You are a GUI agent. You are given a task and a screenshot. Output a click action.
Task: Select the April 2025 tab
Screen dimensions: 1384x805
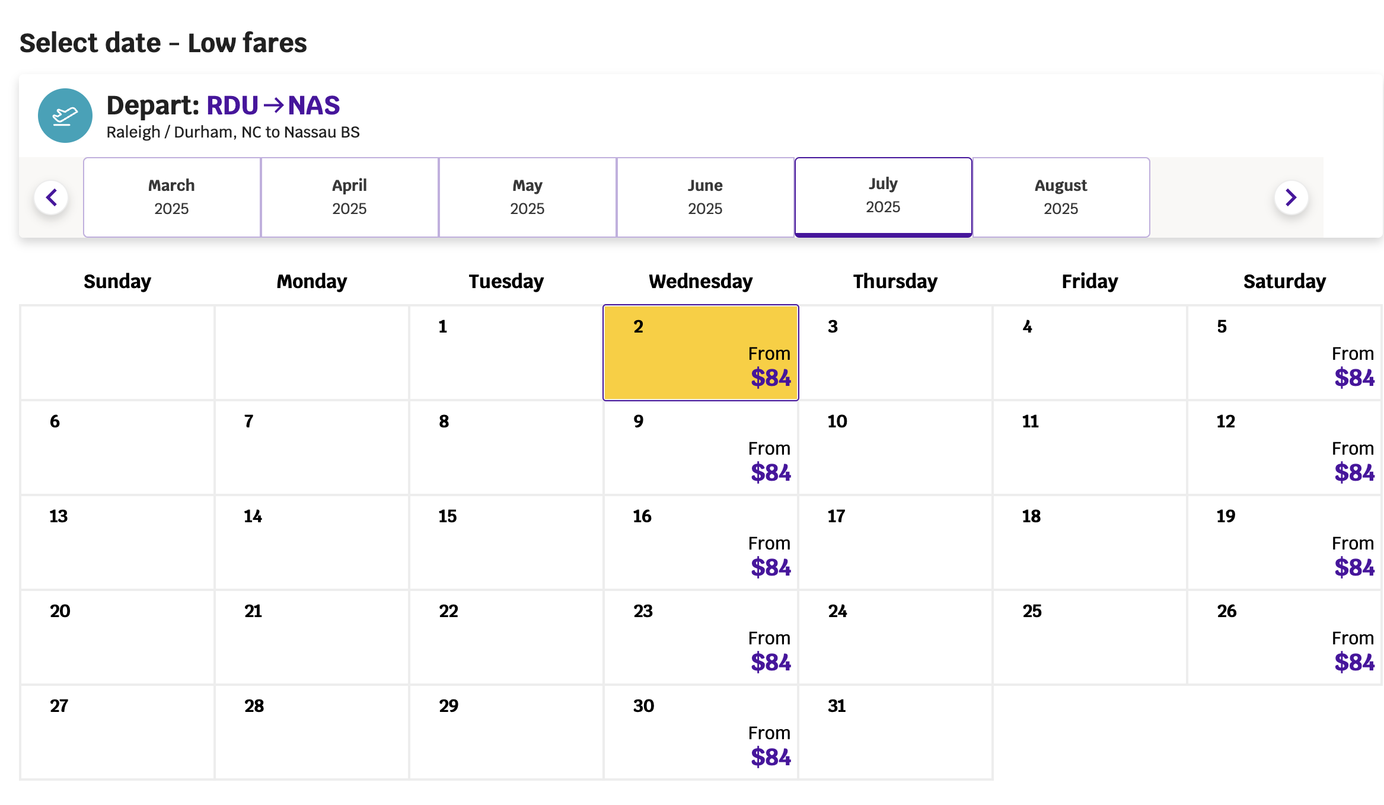pos(350,197)
